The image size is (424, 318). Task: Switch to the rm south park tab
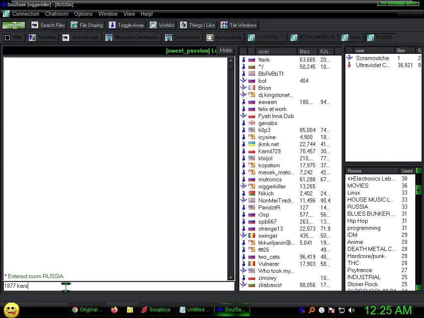[81, 37]
